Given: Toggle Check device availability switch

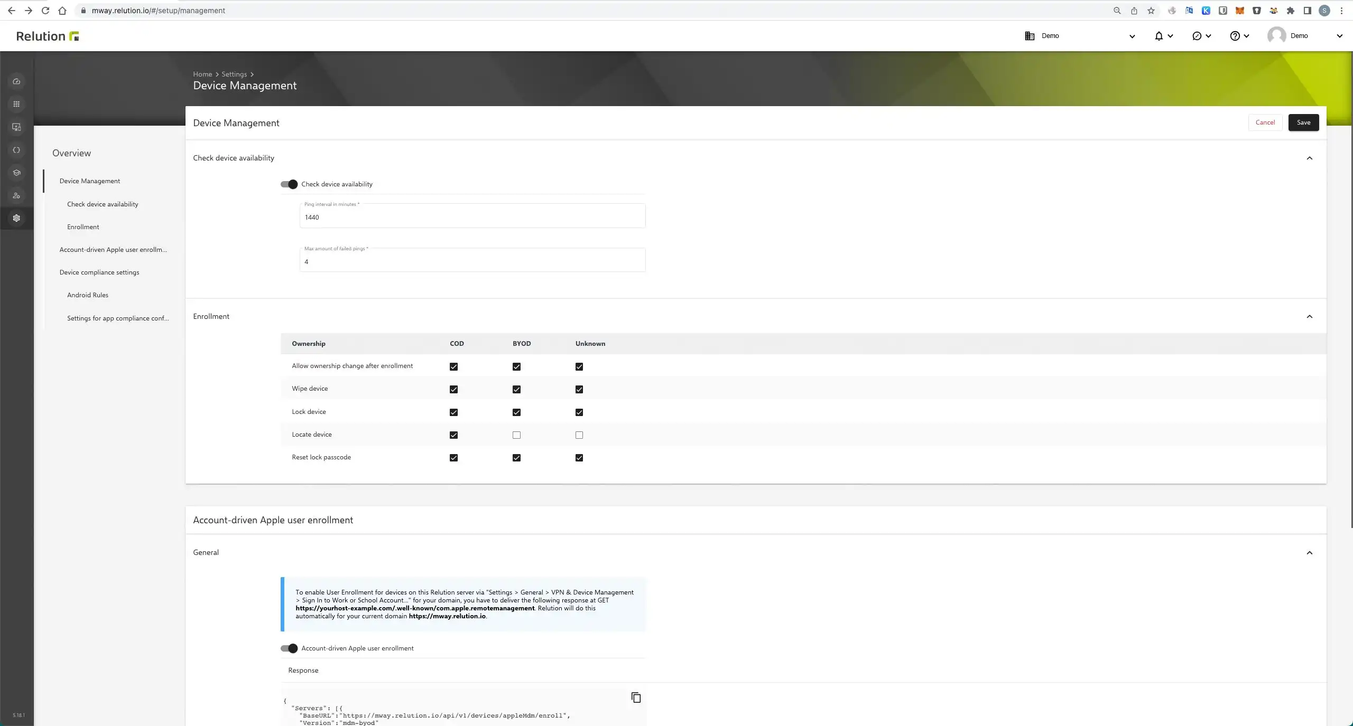Looking at the screenshot, I should coord(289,184).
